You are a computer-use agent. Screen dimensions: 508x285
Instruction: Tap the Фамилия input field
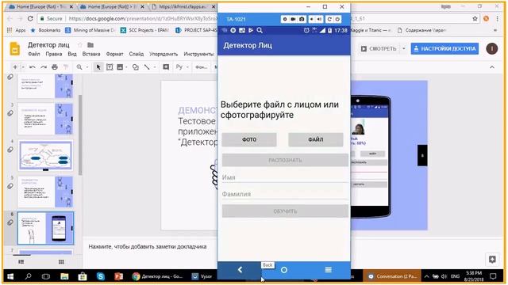[x=285, y=194]
